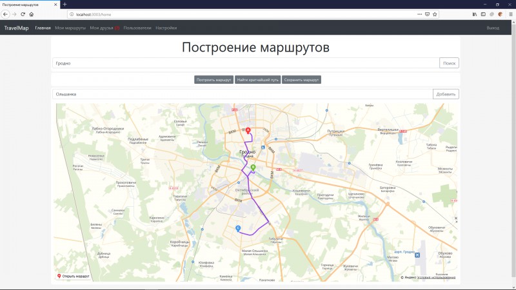This screenshot has height=290, width=516.
Task: Close the Построение маршрутов tab
Action: (x=55, y=5)
